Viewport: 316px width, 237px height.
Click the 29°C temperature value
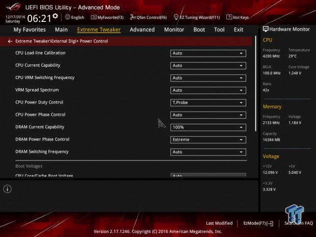click(293, 56)
